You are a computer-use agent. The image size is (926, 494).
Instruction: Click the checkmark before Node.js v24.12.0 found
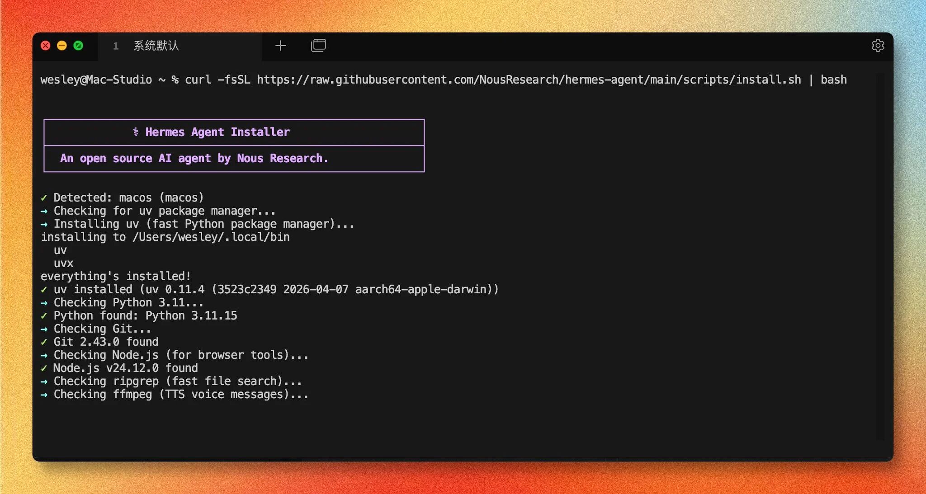[44, 368]
